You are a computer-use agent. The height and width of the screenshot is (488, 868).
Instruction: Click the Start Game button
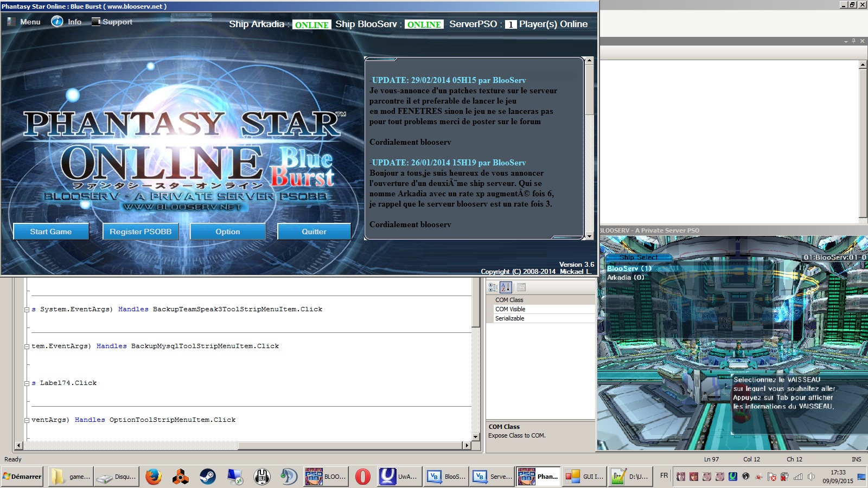click(x=51, y=232)
